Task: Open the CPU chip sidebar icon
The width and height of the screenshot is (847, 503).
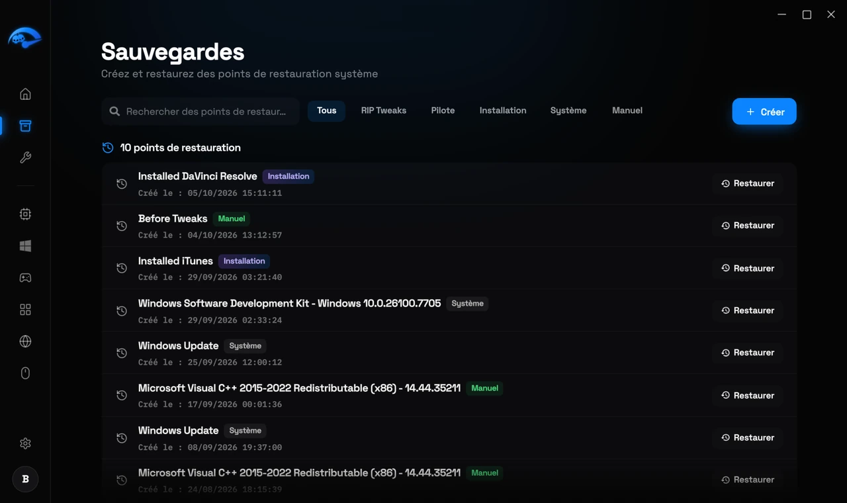Action: [25, 214]
